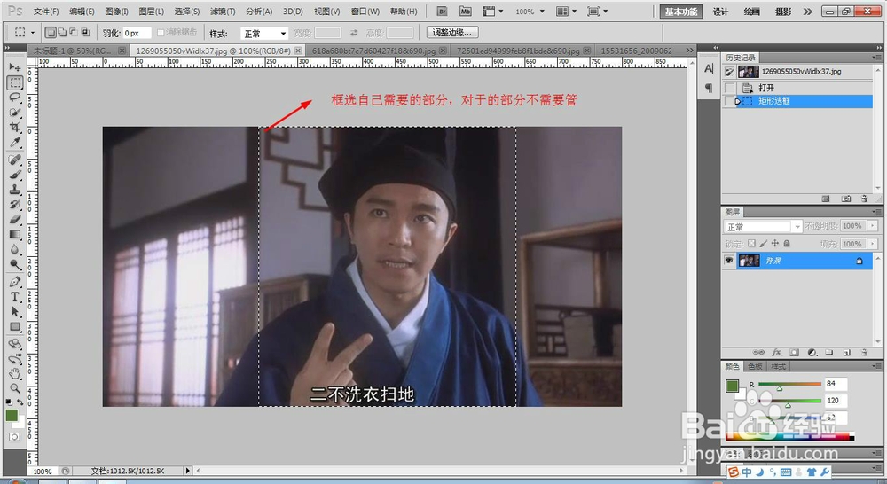Image resolution: width=887 pixels, height=484 pixels.
Task: Click the 羽化 feather input field
Action: 137,34
